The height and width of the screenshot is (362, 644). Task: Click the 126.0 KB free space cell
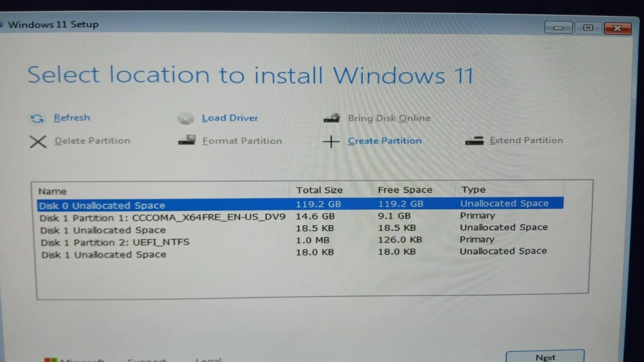click(400, 240)
